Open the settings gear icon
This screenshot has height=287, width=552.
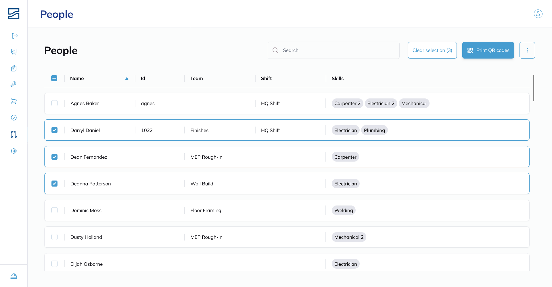pyautogui.click(x=14, y=151)
